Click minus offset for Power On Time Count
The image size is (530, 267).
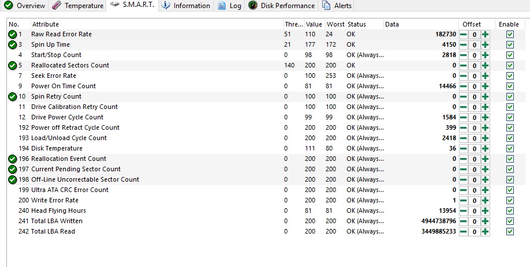pos(464,87)
